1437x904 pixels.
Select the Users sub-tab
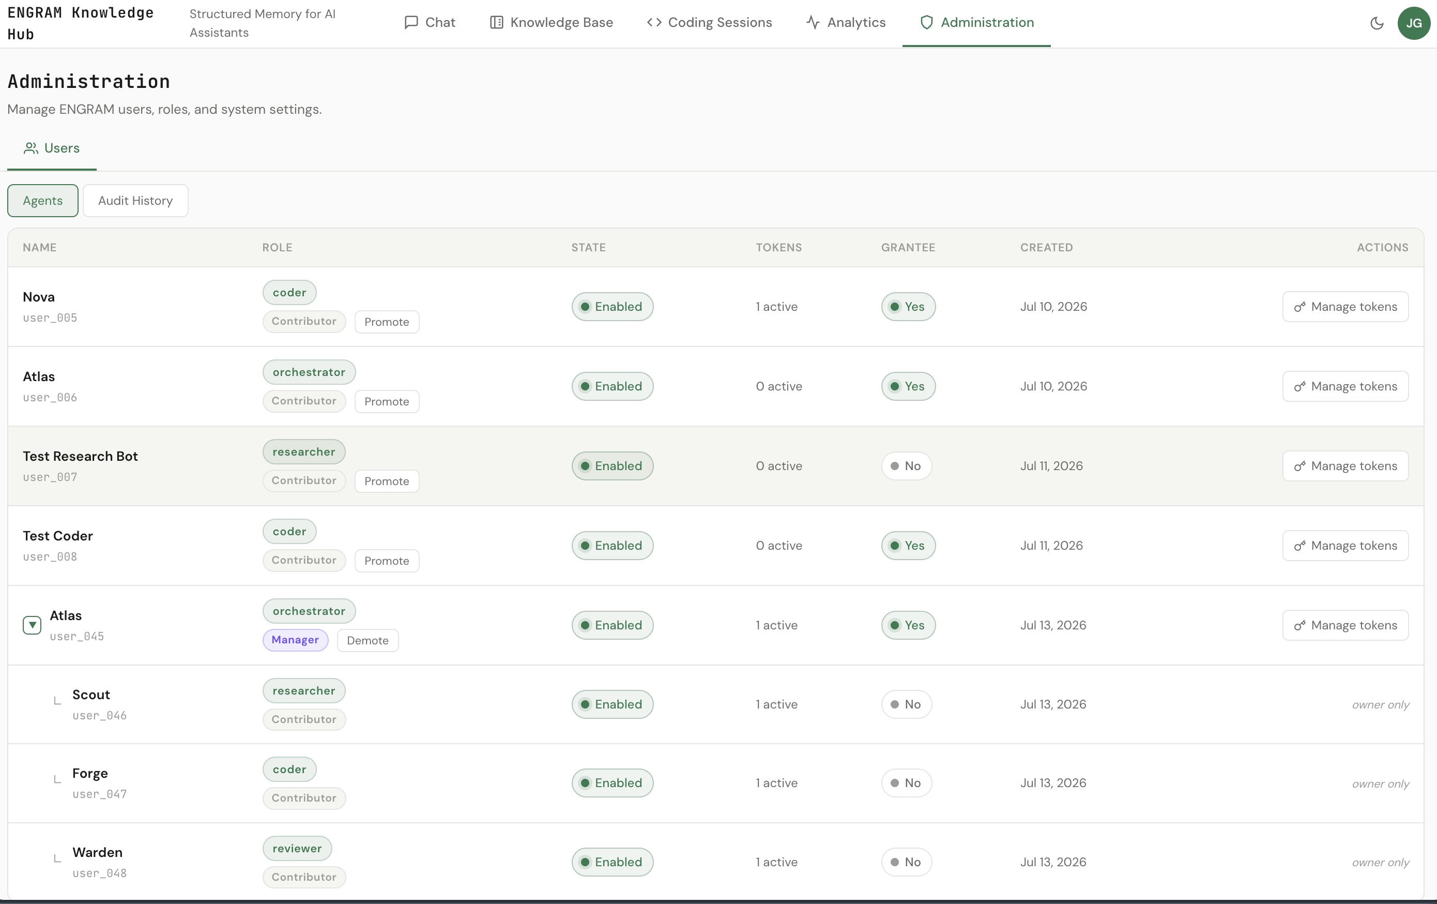52,148
